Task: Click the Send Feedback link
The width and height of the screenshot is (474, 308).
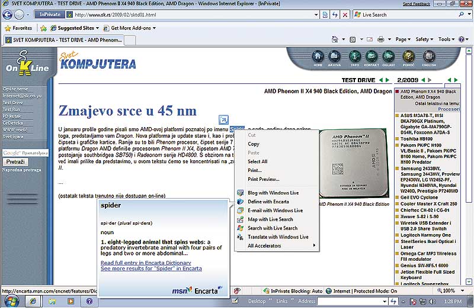Action: point(417,4)
